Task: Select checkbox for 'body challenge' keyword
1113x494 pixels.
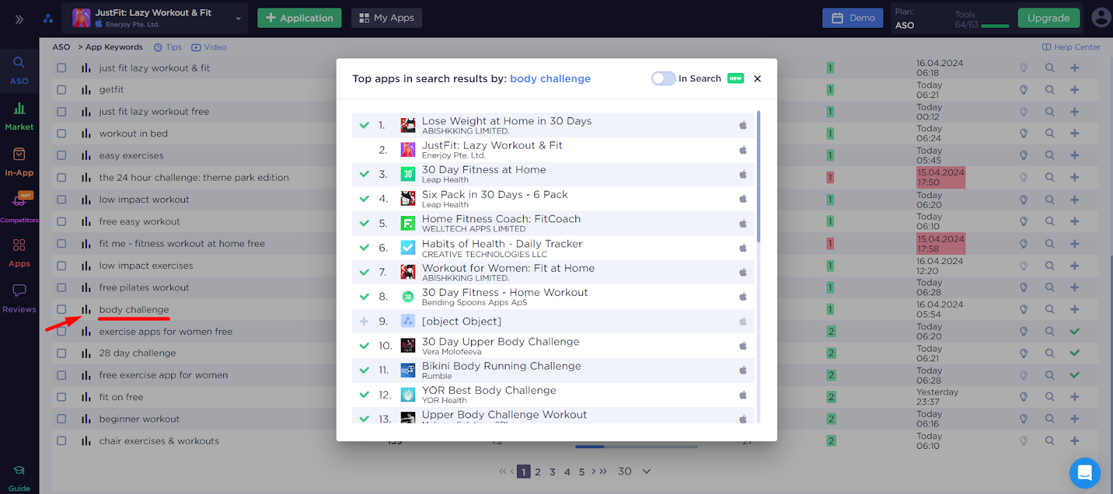Action: coord(62,309)
